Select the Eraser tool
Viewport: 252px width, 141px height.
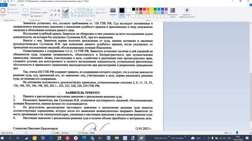coord(51,15)
